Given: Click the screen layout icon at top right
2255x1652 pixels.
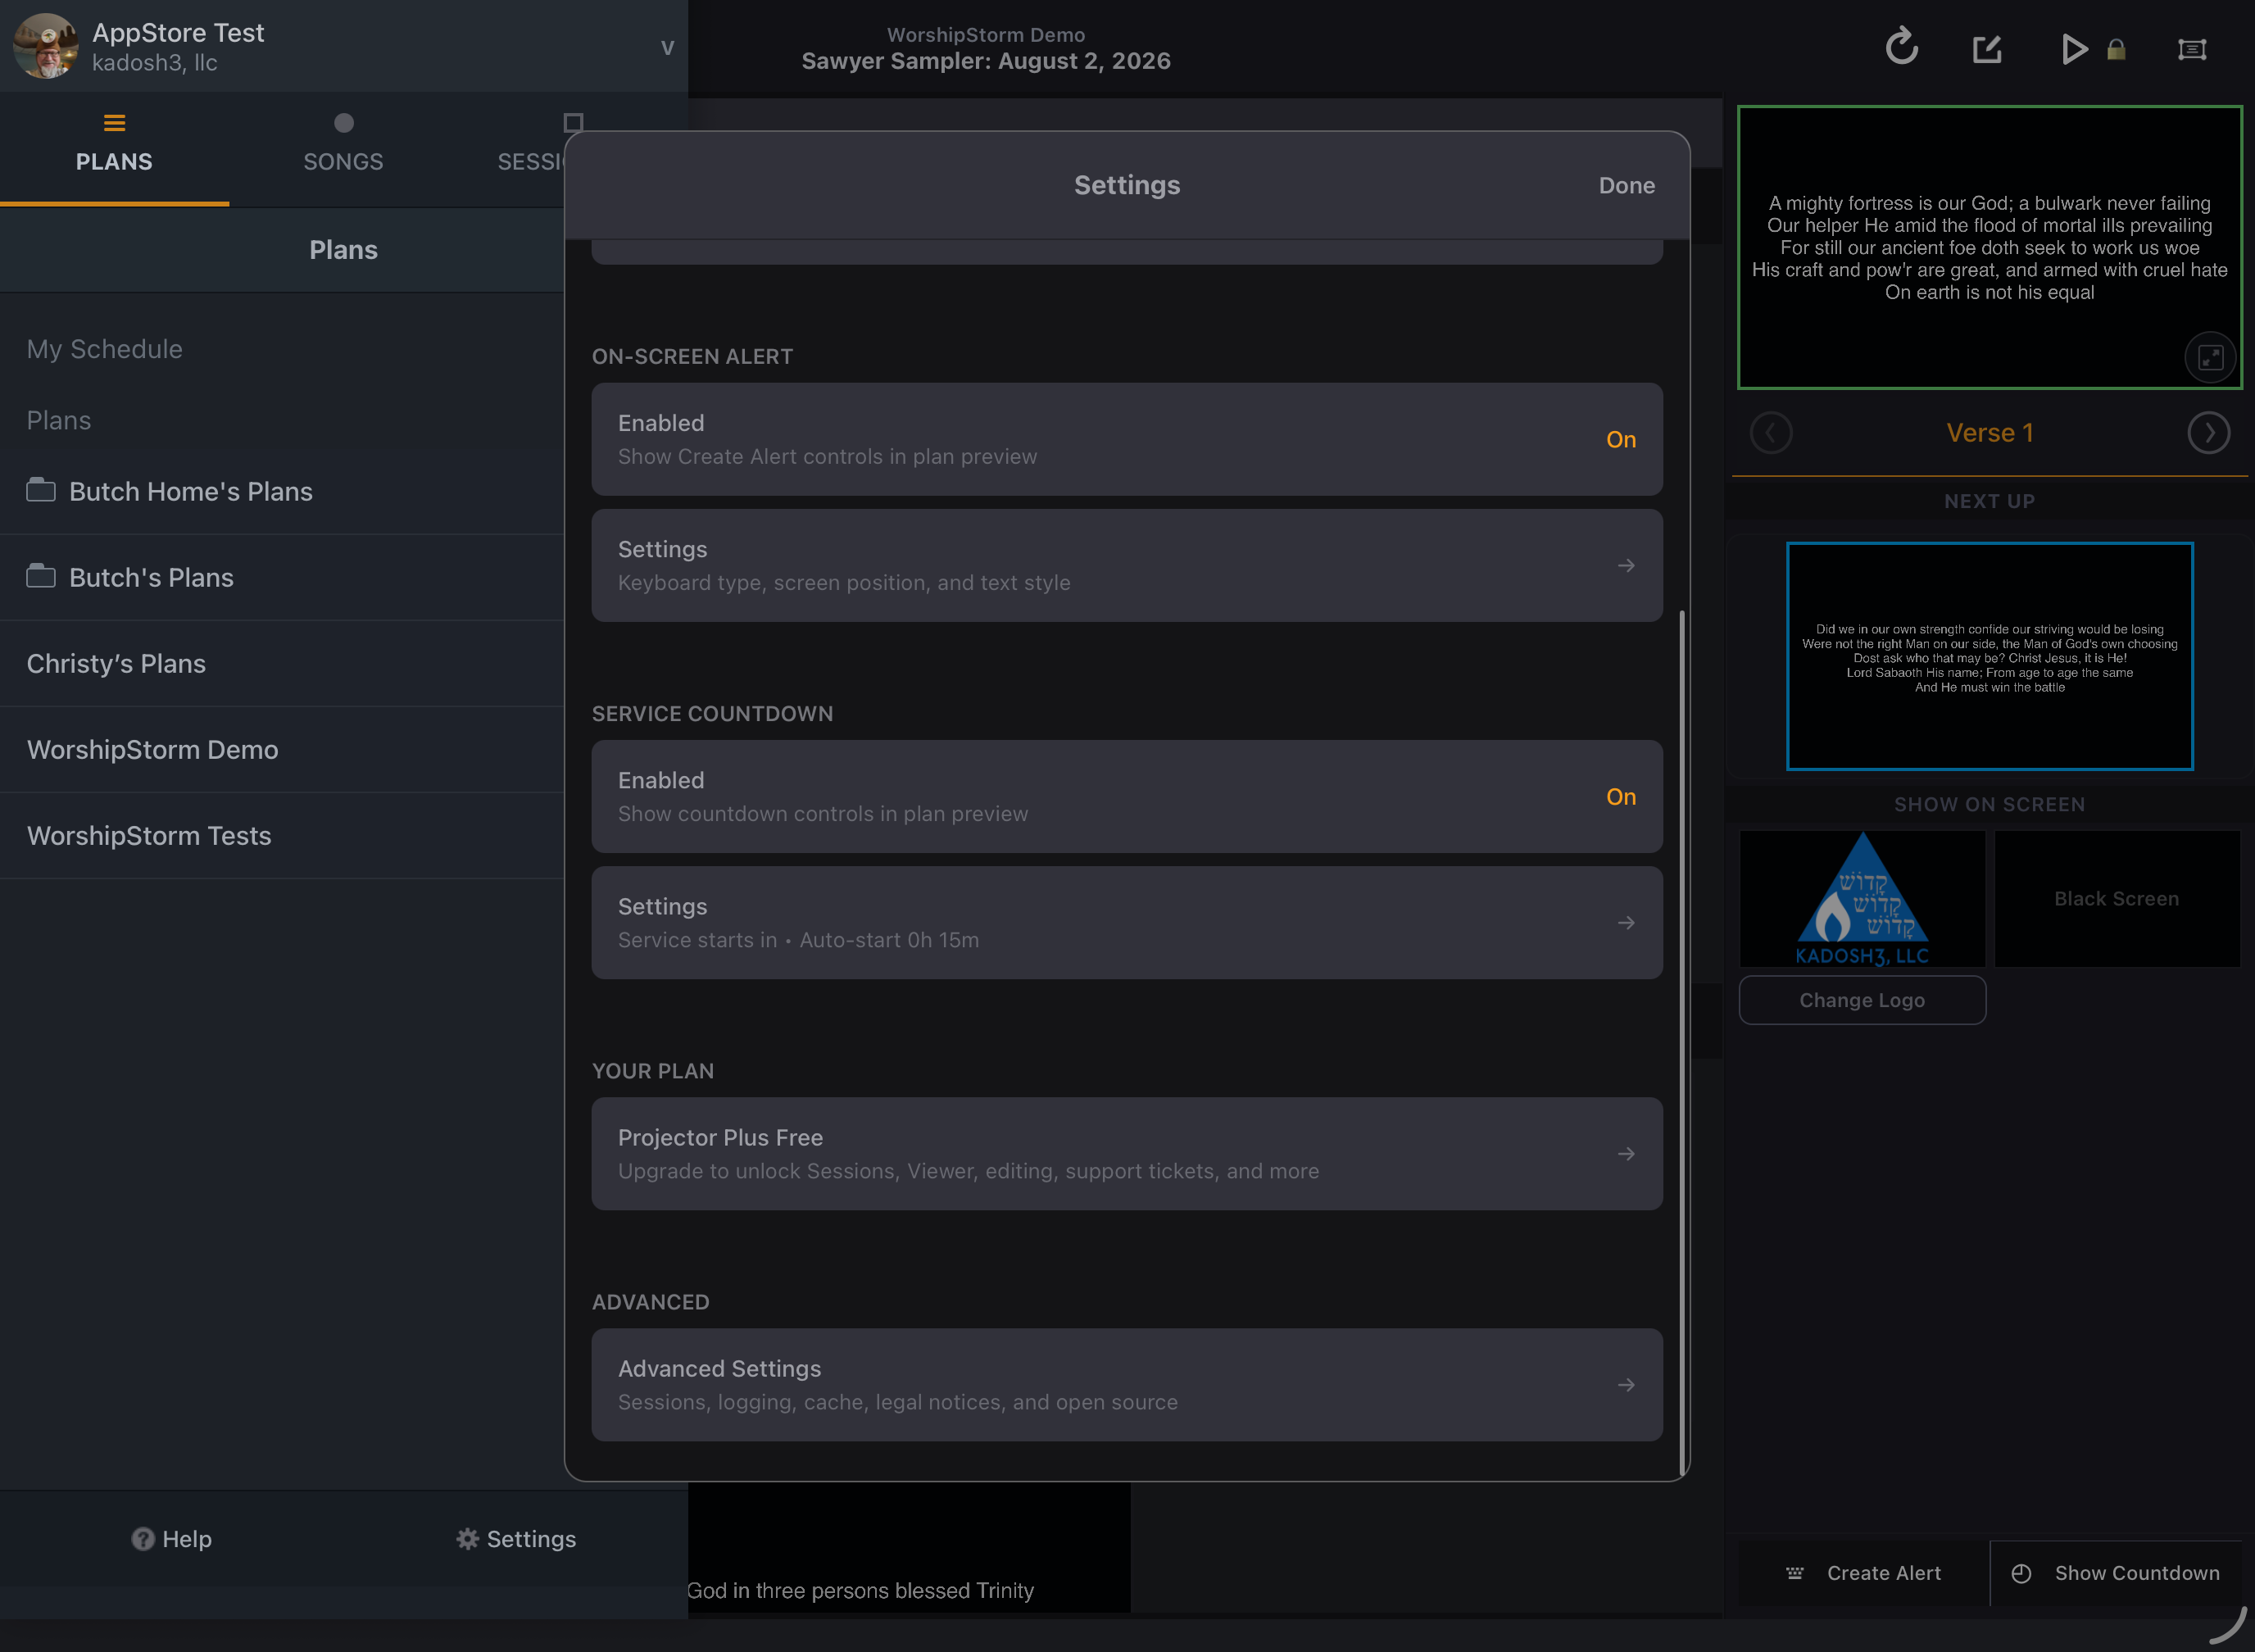Looking at the screenshot, I should (x=2192, y=49).
